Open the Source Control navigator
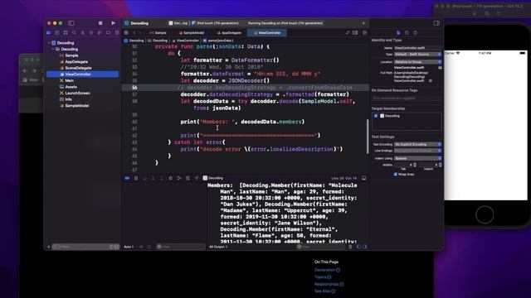Screen dimensions: 531x298 tap(57, 33)
